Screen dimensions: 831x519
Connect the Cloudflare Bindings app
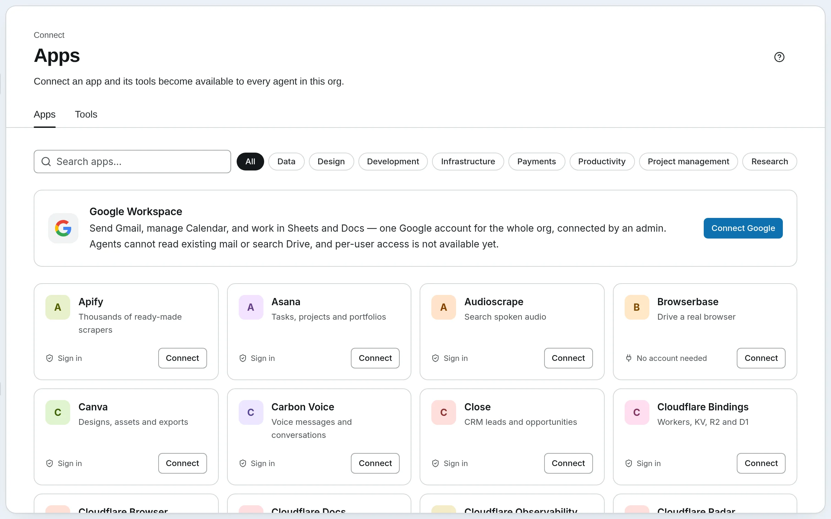(761, 463)
